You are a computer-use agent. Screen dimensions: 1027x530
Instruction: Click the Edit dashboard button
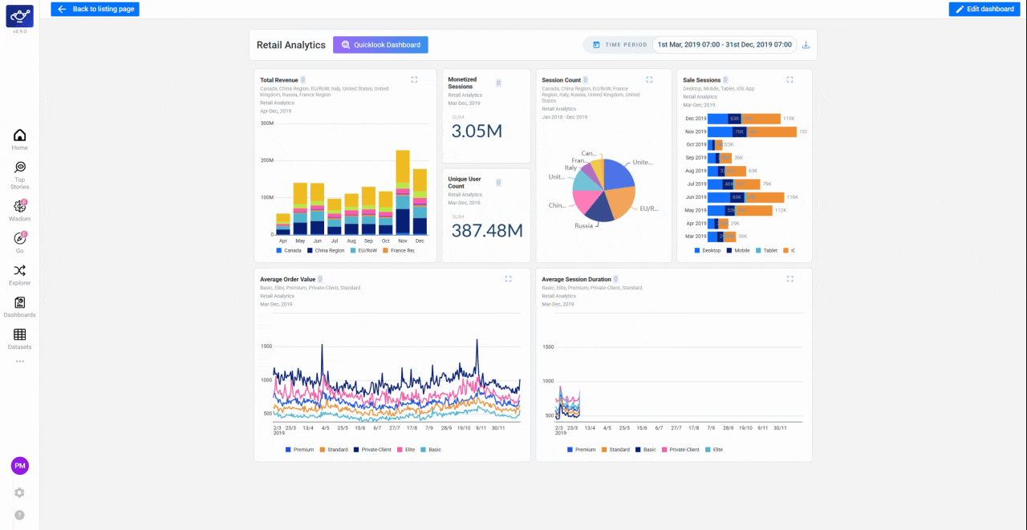coord(984,9)
